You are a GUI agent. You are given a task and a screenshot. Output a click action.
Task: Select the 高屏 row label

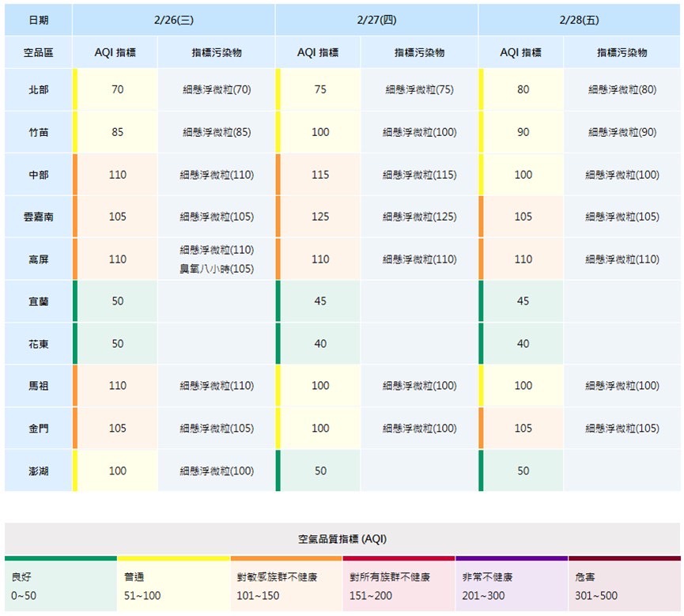[x=39, y=259]
